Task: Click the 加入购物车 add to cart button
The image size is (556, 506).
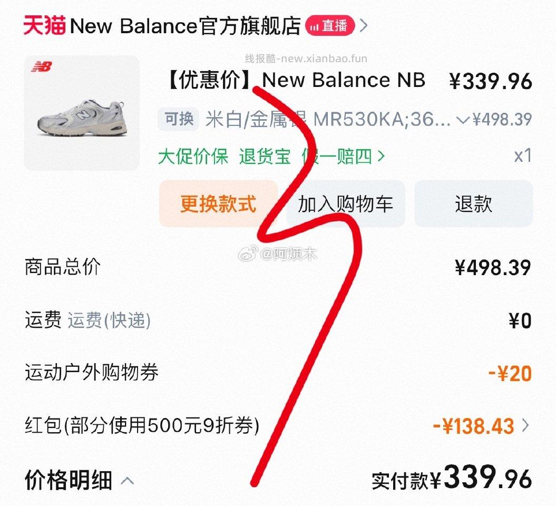Action: pyautogui.click(x=345, y=203)
